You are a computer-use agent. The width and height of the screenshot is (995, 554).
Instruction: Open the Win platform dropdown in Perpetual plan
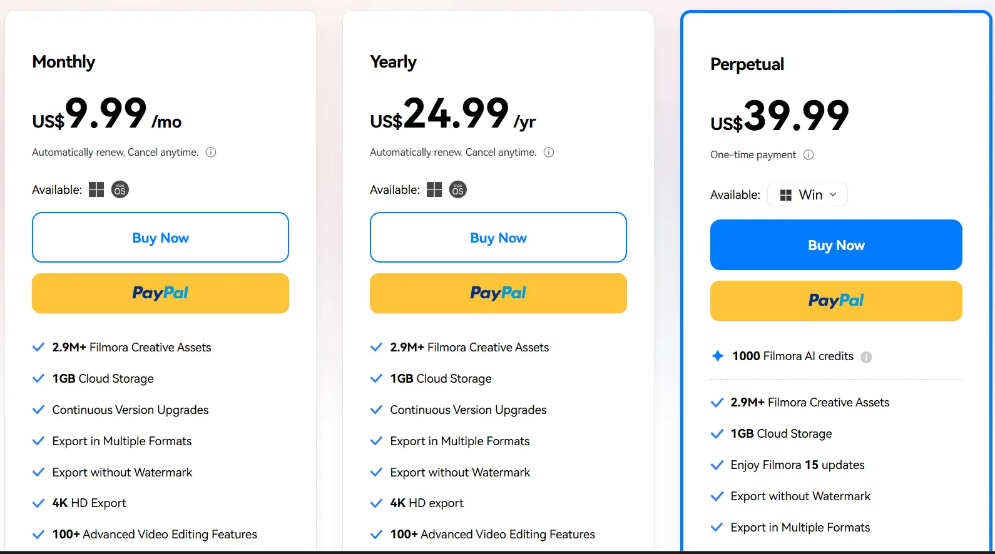pyautogui.click(x=807, y=195)
